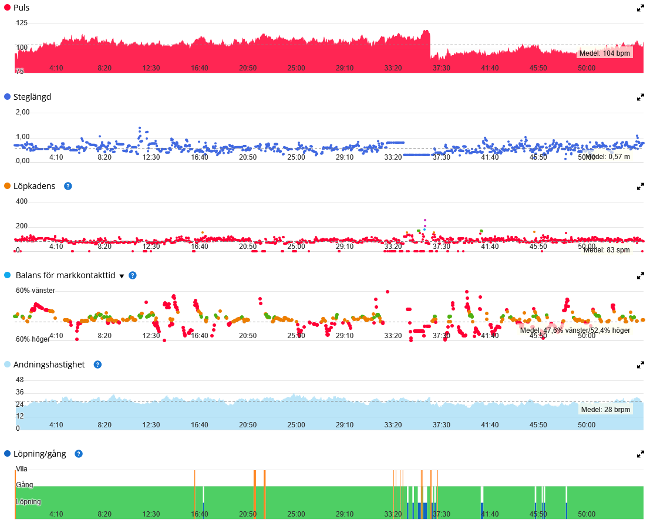The image size is (650, 523).
Task: Select the Puls chart title
Action: [22, 8]
